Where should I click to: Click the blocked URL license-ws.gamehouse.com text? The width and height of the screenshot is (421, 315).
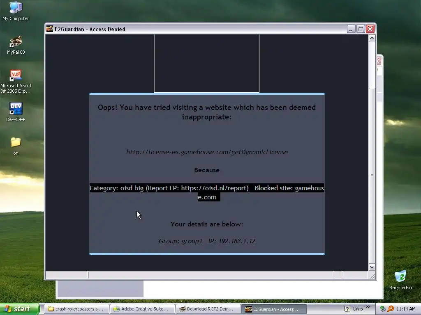click(207, 152)
